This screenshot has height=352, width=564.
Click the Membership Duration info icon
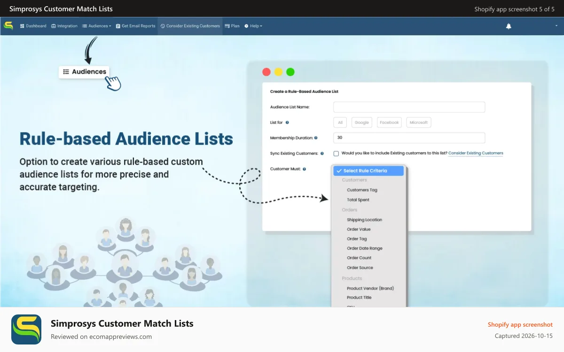(x=315, y=138)
